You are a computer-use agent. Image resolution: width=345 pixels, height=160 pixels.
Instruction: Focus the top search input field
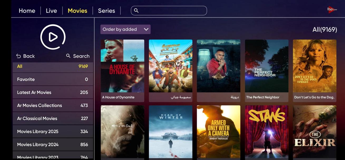pos(169,10)
